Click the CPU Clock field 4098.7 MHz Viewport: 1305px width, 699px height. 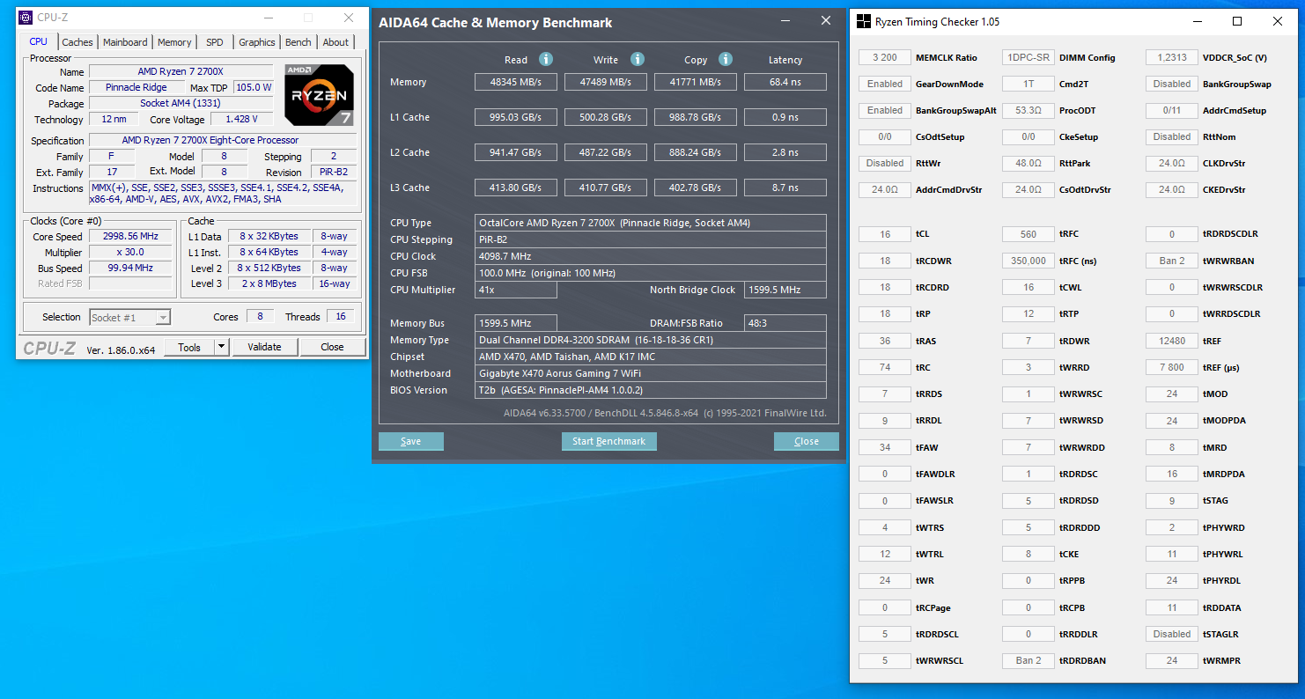tap(651, 256)
